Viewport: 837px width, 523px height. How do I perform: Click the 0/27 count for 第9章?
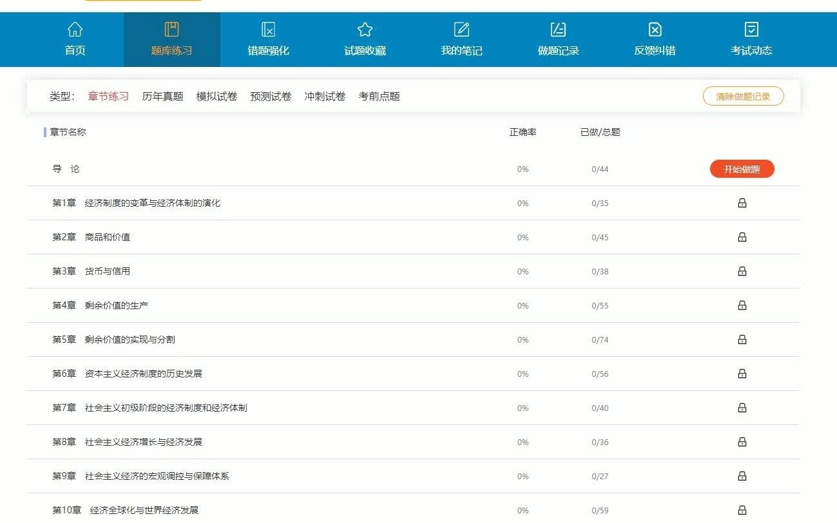600,477
